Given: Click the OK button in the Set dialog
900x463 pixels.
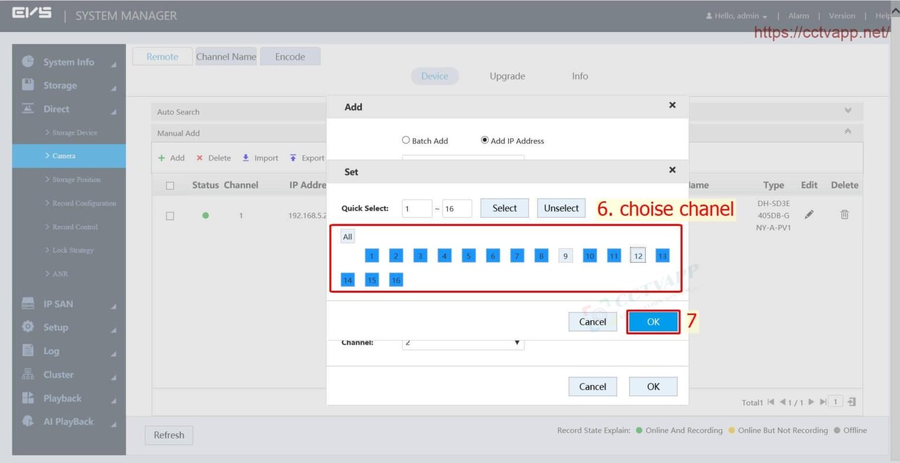Looking at the screenshot, I should (653, 321).
